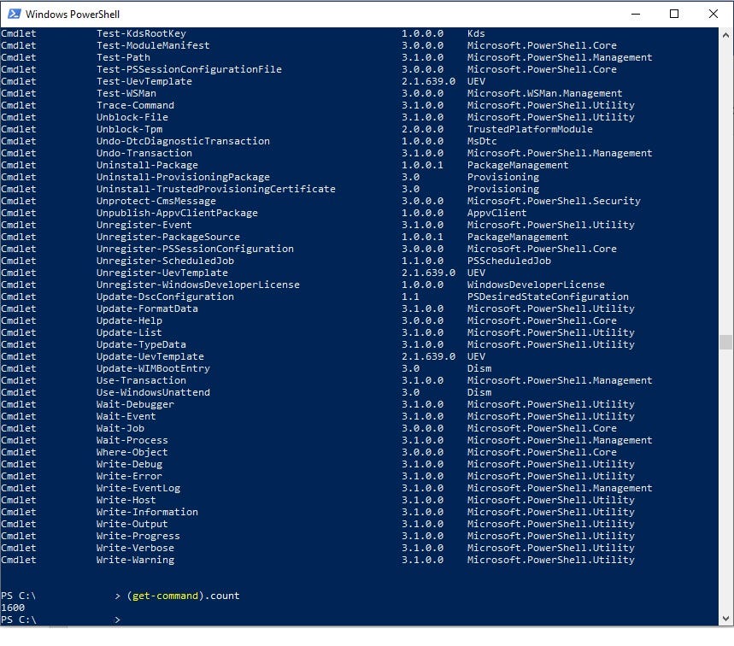
Task: Click the Write-Host entry
Action: [x=126, y=500]
